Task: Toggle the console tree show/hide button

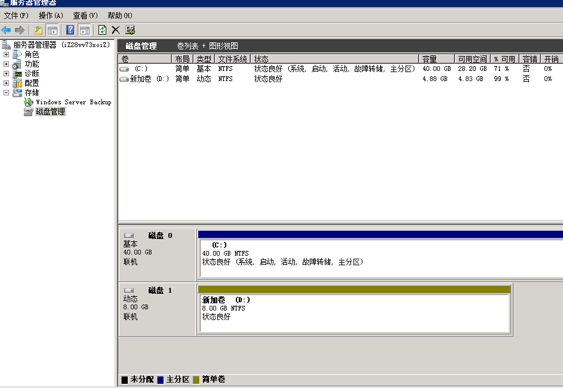Action: pos(53,30)
